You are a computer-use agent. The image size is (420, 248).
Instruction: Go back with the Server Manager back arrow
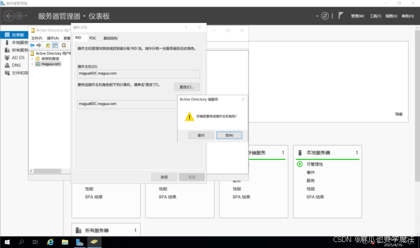8,16
